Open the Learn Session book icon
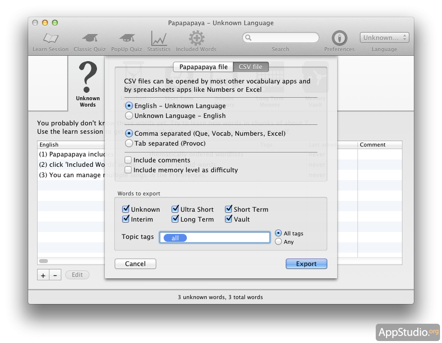The image size is (442, 343). tap(50, 38)
